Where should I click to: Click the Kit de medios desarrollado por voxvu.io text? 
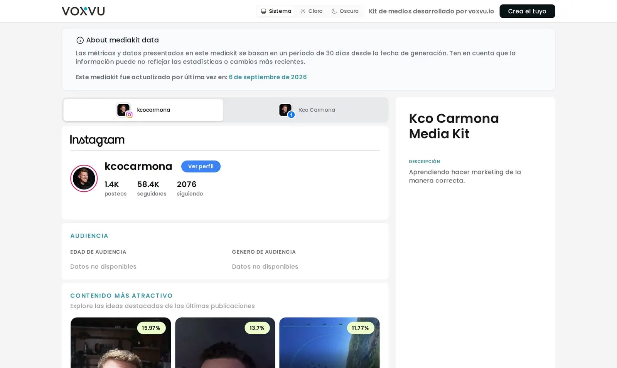click(431, 11)
